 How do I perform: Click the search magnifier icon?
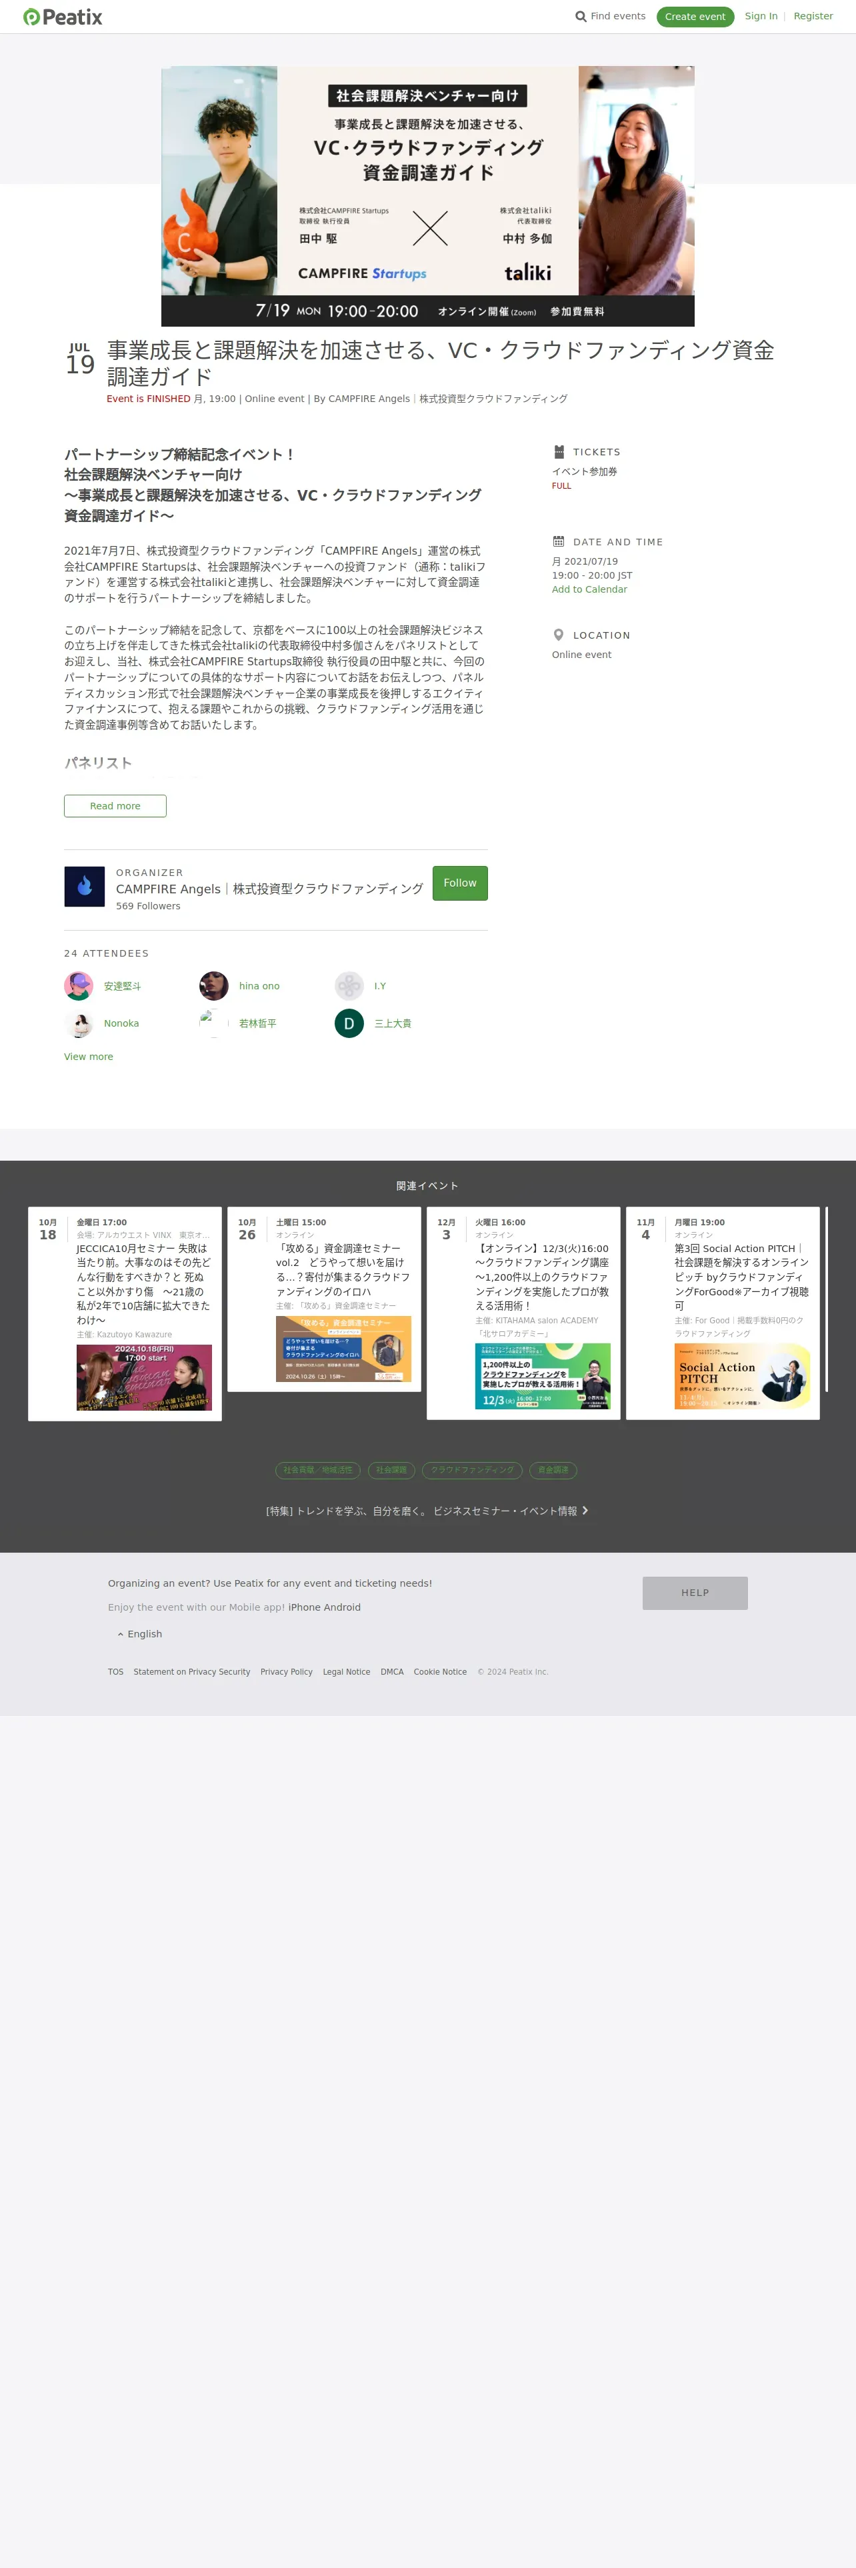[x=581, y=17]
